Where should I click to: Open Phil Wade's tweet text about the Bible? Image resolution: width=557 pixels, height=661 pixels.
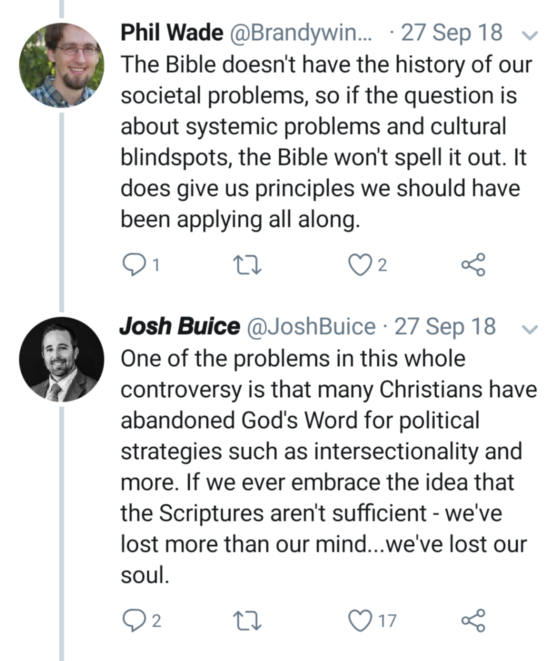(323, 142)
